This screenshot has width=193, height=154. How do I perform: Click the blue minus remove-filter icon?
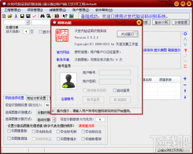click(185, 85)
